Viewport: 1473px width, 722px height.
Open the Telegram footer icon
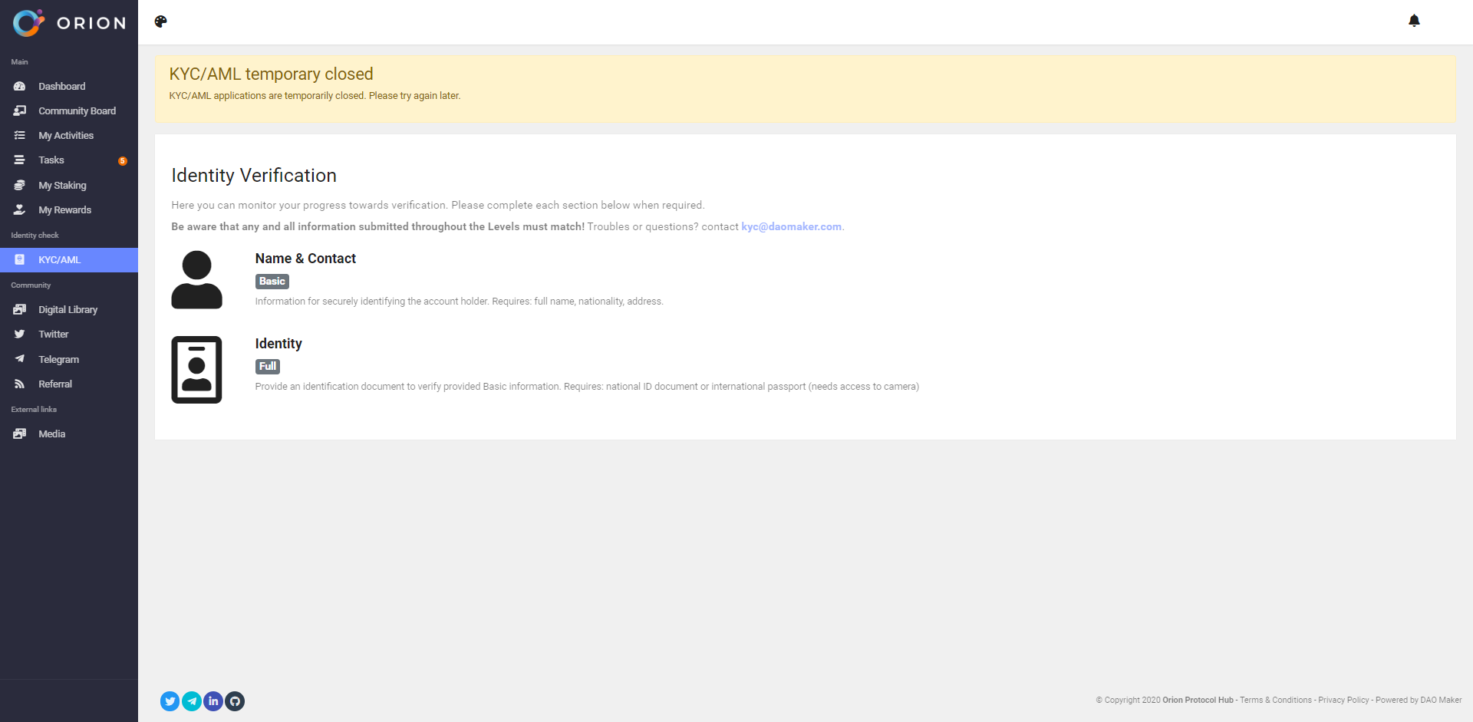coord(192,701)
